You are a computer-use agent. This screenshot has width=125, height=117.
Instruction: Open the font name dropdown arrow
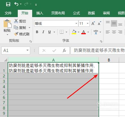tap(76, 24)
